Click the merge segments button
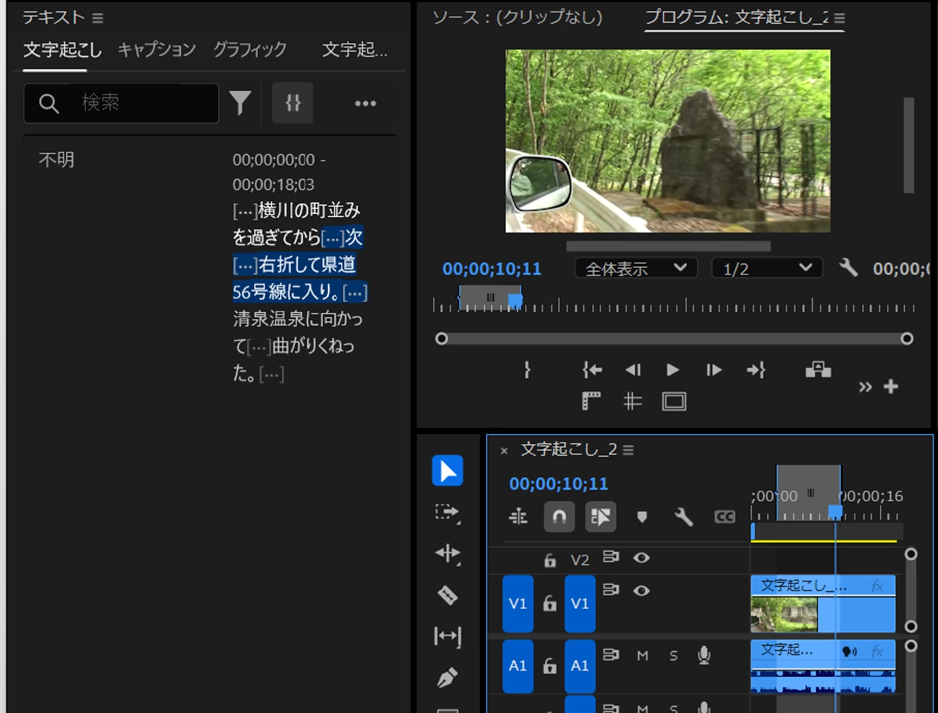 [x=293, y=103]
